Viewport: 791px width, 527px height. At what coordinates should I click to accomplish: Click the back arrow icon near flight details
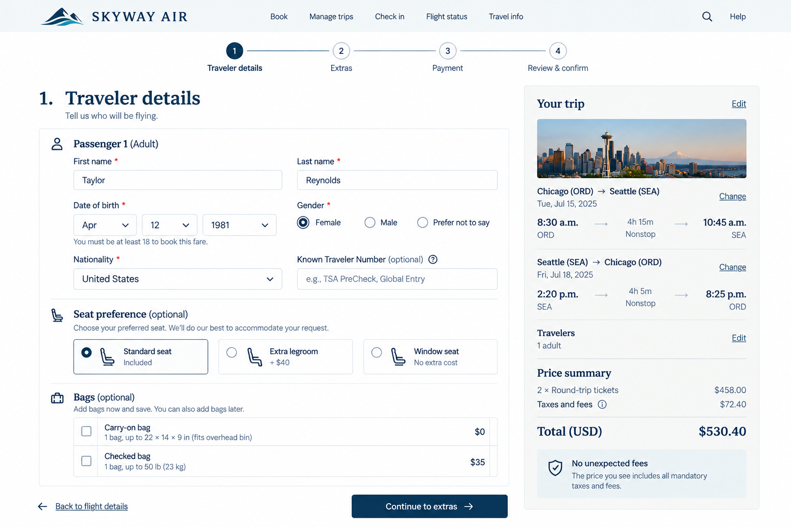(x=43, y=506)
